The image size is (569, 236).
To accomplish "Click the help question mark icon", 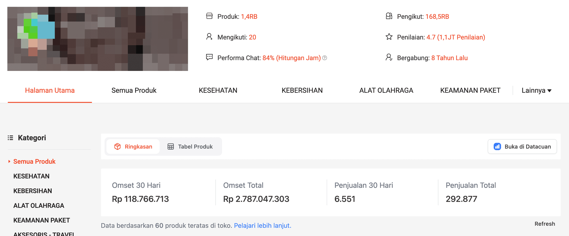I will pos(325,58).
